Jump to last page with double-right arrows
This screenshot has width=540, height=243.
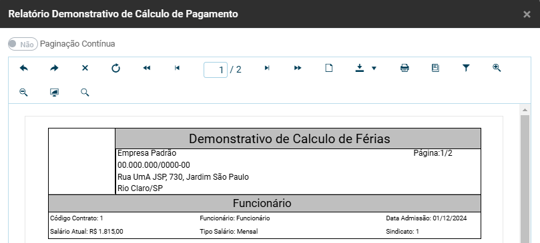coord(298,68)
